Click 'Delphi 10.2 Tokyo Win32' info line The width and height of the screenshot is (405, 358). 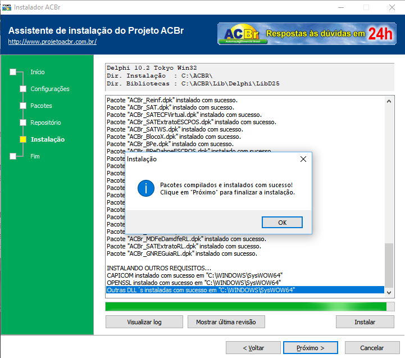click(x=152, y=68)
